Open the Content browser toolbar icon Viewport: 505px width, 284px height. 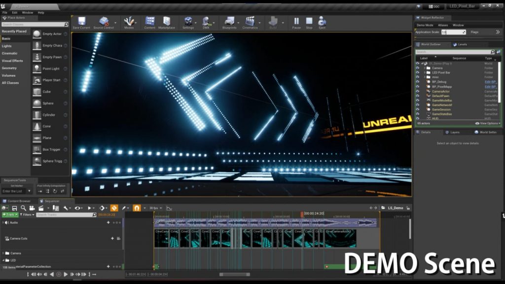coord(150,21)
